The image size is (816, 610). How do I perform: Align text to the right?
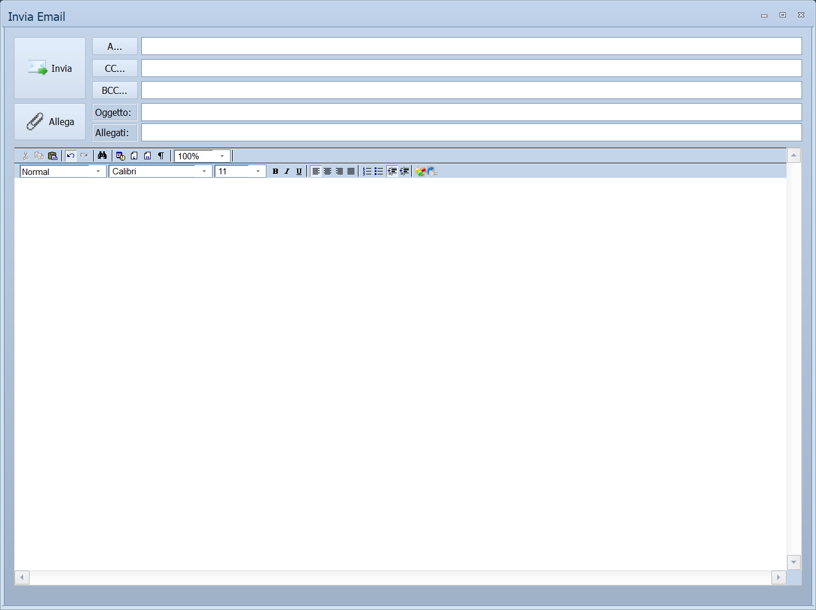point(339,171)
